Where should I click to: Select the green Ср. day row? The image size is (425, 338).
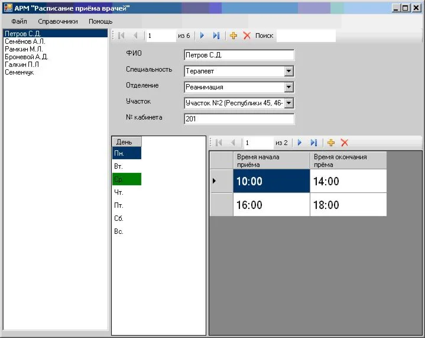pos(126,179)
